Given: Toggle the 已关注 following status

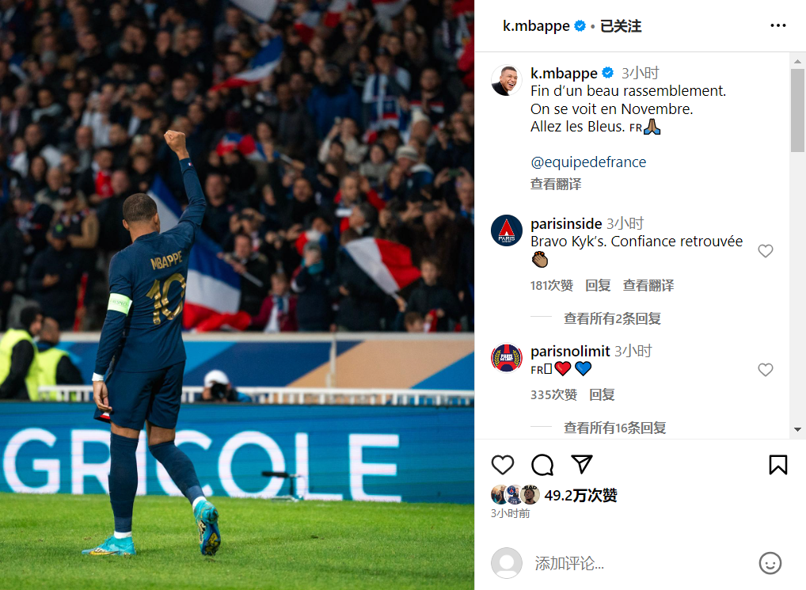Looking at the screenshot, I should [621, 25].
